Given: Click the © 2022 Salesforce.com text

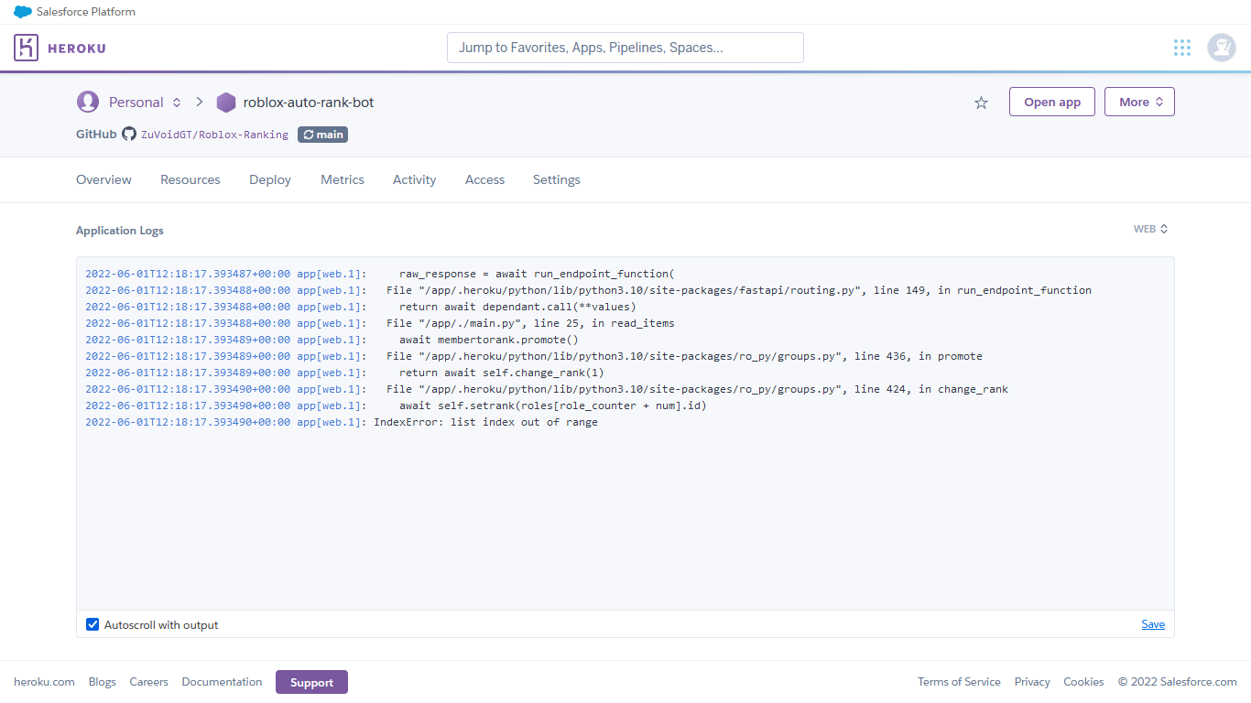Looking at the screenshot, I should [x=1177, y=682].
